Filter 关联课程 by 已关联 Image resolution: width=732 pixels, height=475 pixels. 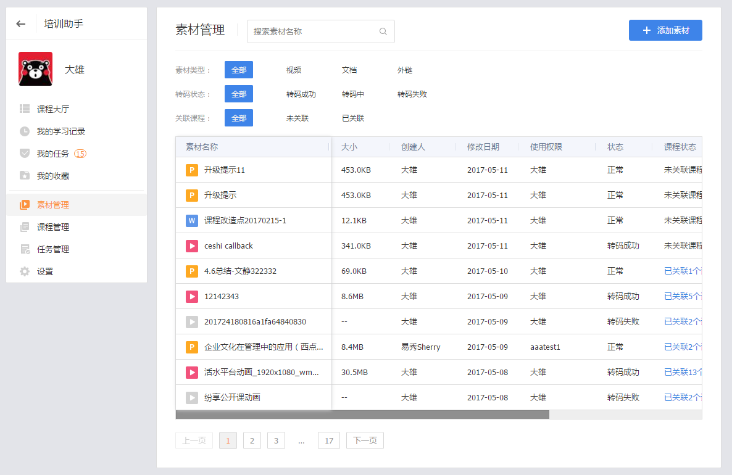pos(353,118)
